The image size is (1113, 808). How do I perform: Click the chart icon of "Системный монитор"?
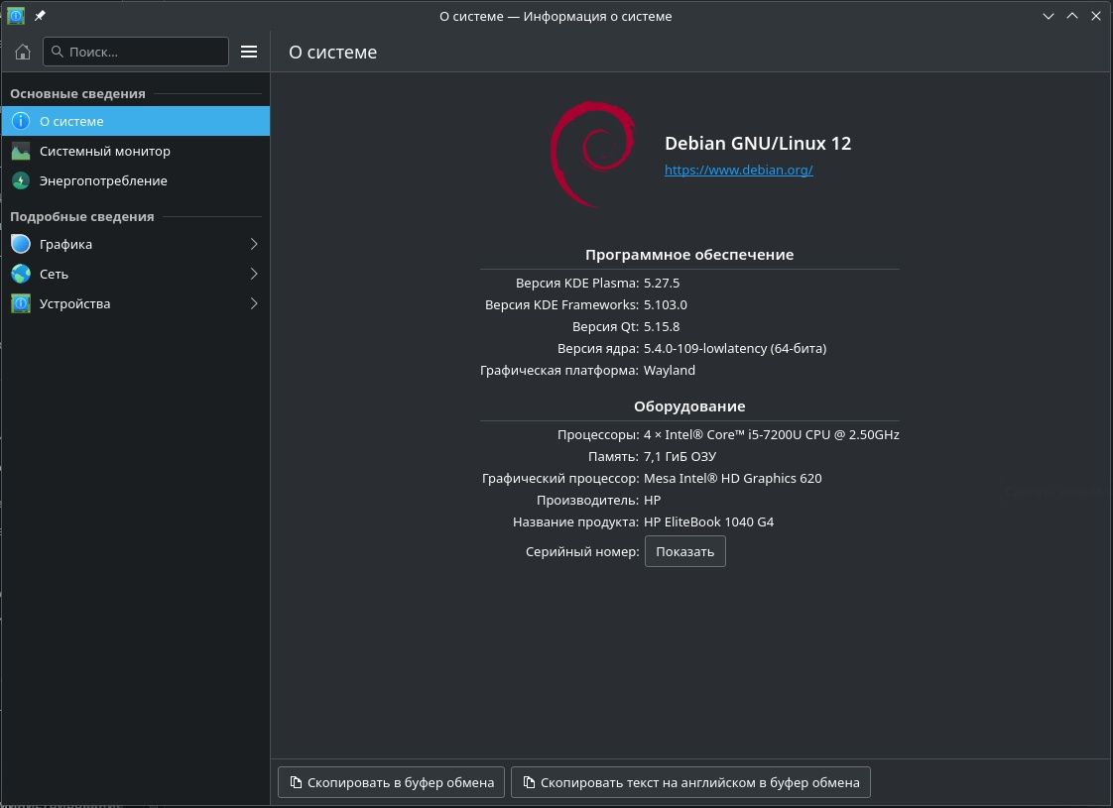pos(21,151)
